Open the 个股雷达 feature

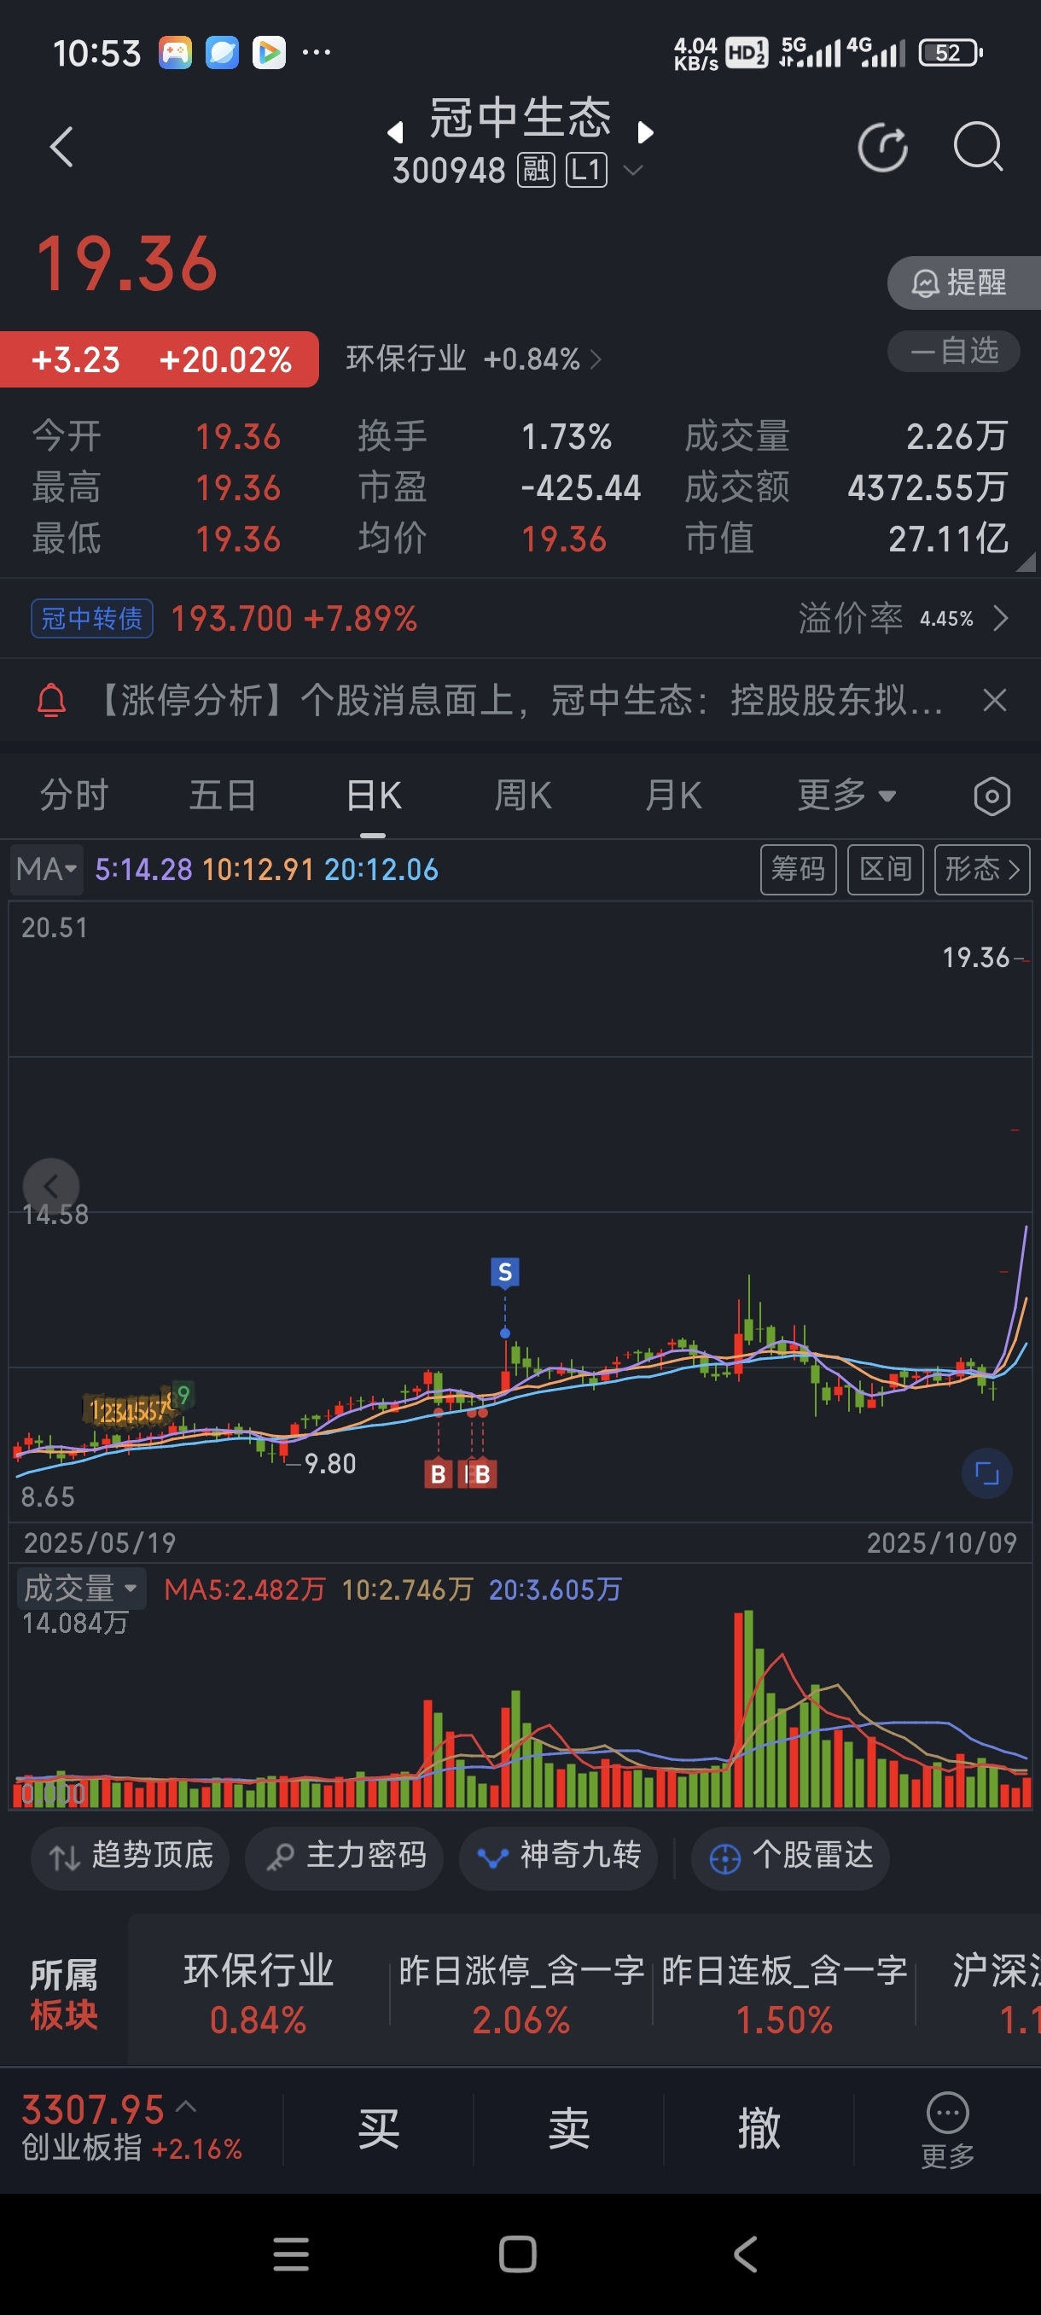(x=790, y=1857)
